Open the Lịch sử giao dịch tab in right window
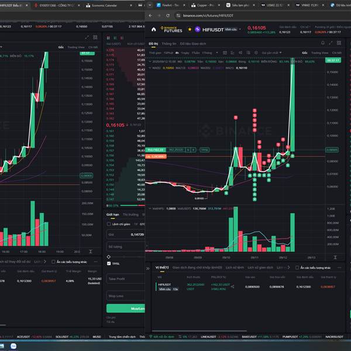 pyautogui.click(x=260, y=267)
